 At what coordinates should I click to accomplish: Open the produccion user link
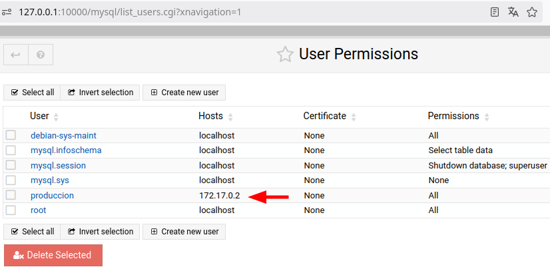pos(52,196)
